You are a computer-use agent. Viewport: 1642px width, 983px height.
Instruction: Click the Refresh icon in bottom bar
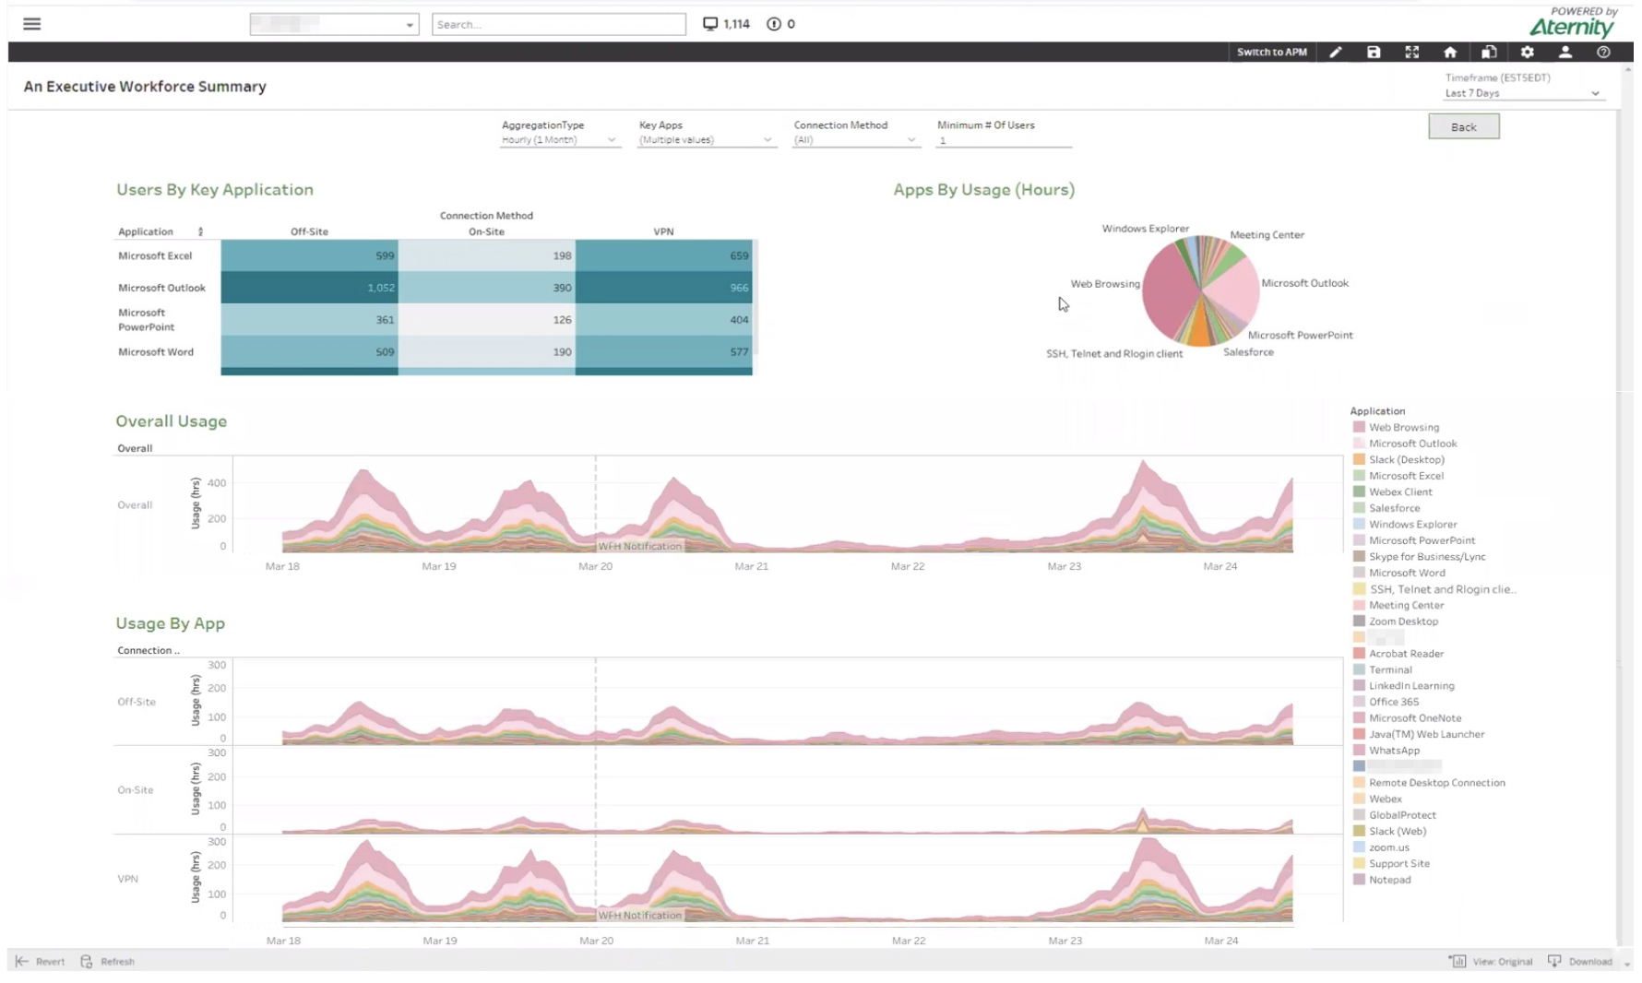[87, 961]
